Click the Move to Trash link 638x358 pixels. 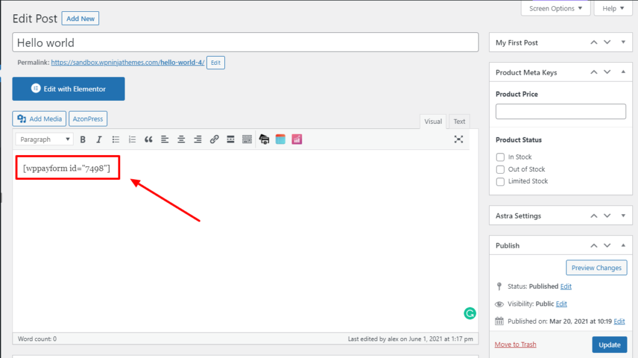515,344
